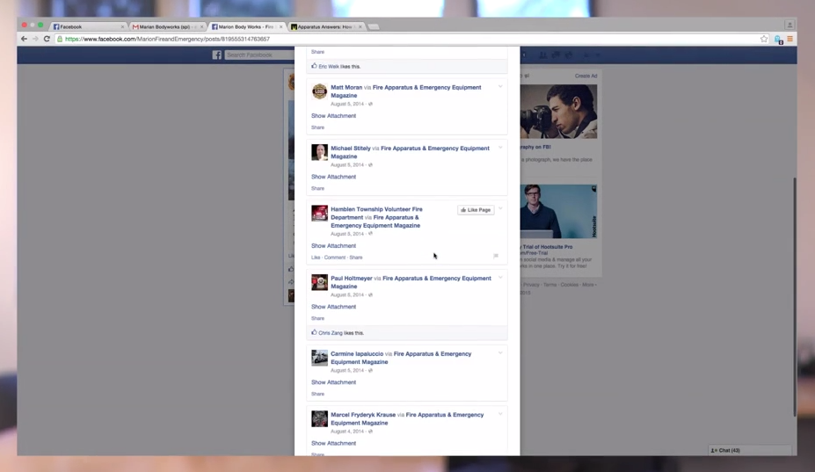The width and height of the screenshot is (815, 472).
Task: Share Michael Stitely's post
Action: point(317,188)
